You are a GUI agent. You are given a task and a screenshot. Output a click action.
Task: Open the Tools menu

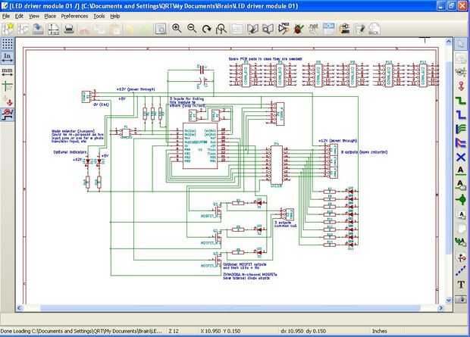99,16
